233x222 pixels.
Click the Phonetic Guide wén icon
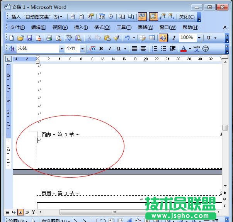tap(197, 48)
